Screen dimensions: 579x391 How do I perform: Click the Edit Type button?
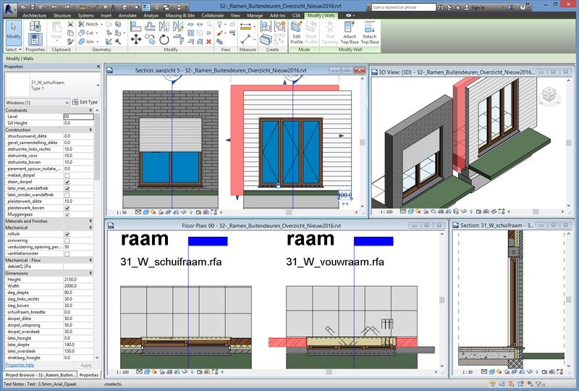click(85, 102)
